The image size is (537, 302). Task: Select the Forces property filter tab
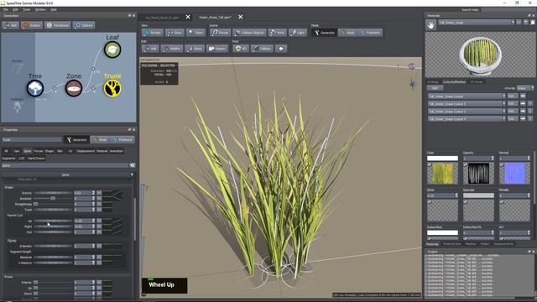pyautogui.click(x=38, y=151)
